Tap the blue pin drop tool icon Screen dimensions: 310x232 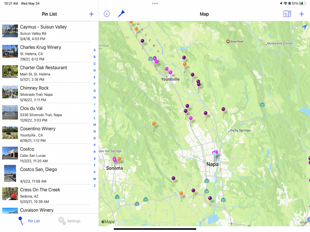pyautogui.click(x=121, y=14)
